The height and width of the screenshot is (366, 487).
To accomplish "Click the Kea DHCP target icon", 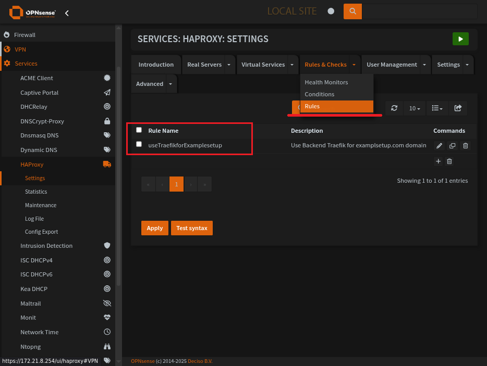I will pos(107,289).
